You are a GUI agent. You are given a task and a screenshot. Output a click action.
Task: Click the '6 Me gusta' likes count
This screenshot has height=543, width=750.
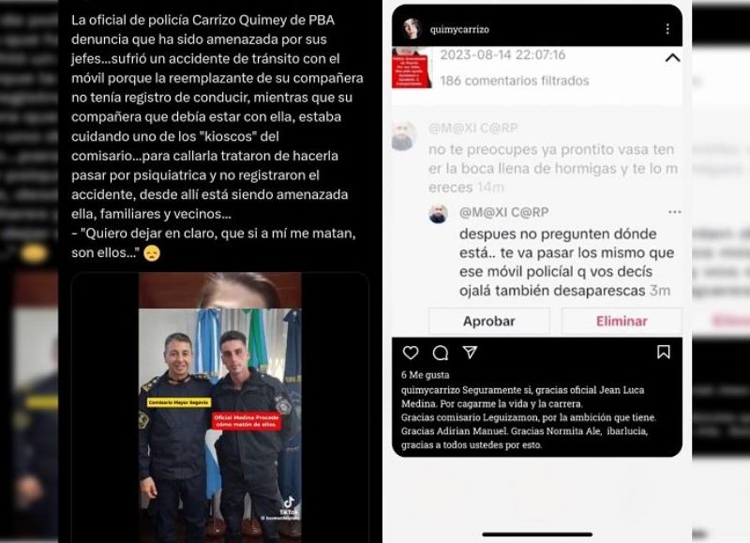coord(426,374)
